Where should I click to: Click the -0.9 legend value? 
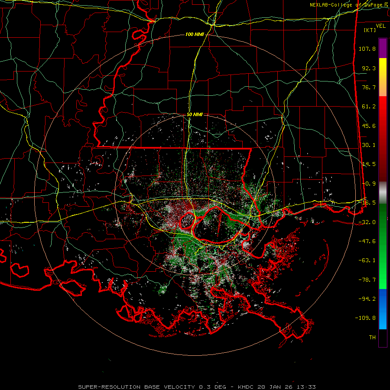(x=369, y=184)
